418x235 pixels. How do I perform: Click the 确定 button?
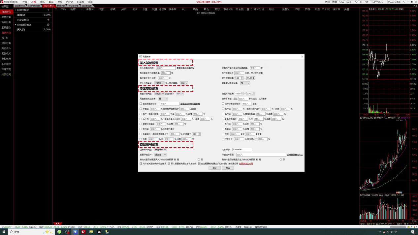[x=214, y=168]
